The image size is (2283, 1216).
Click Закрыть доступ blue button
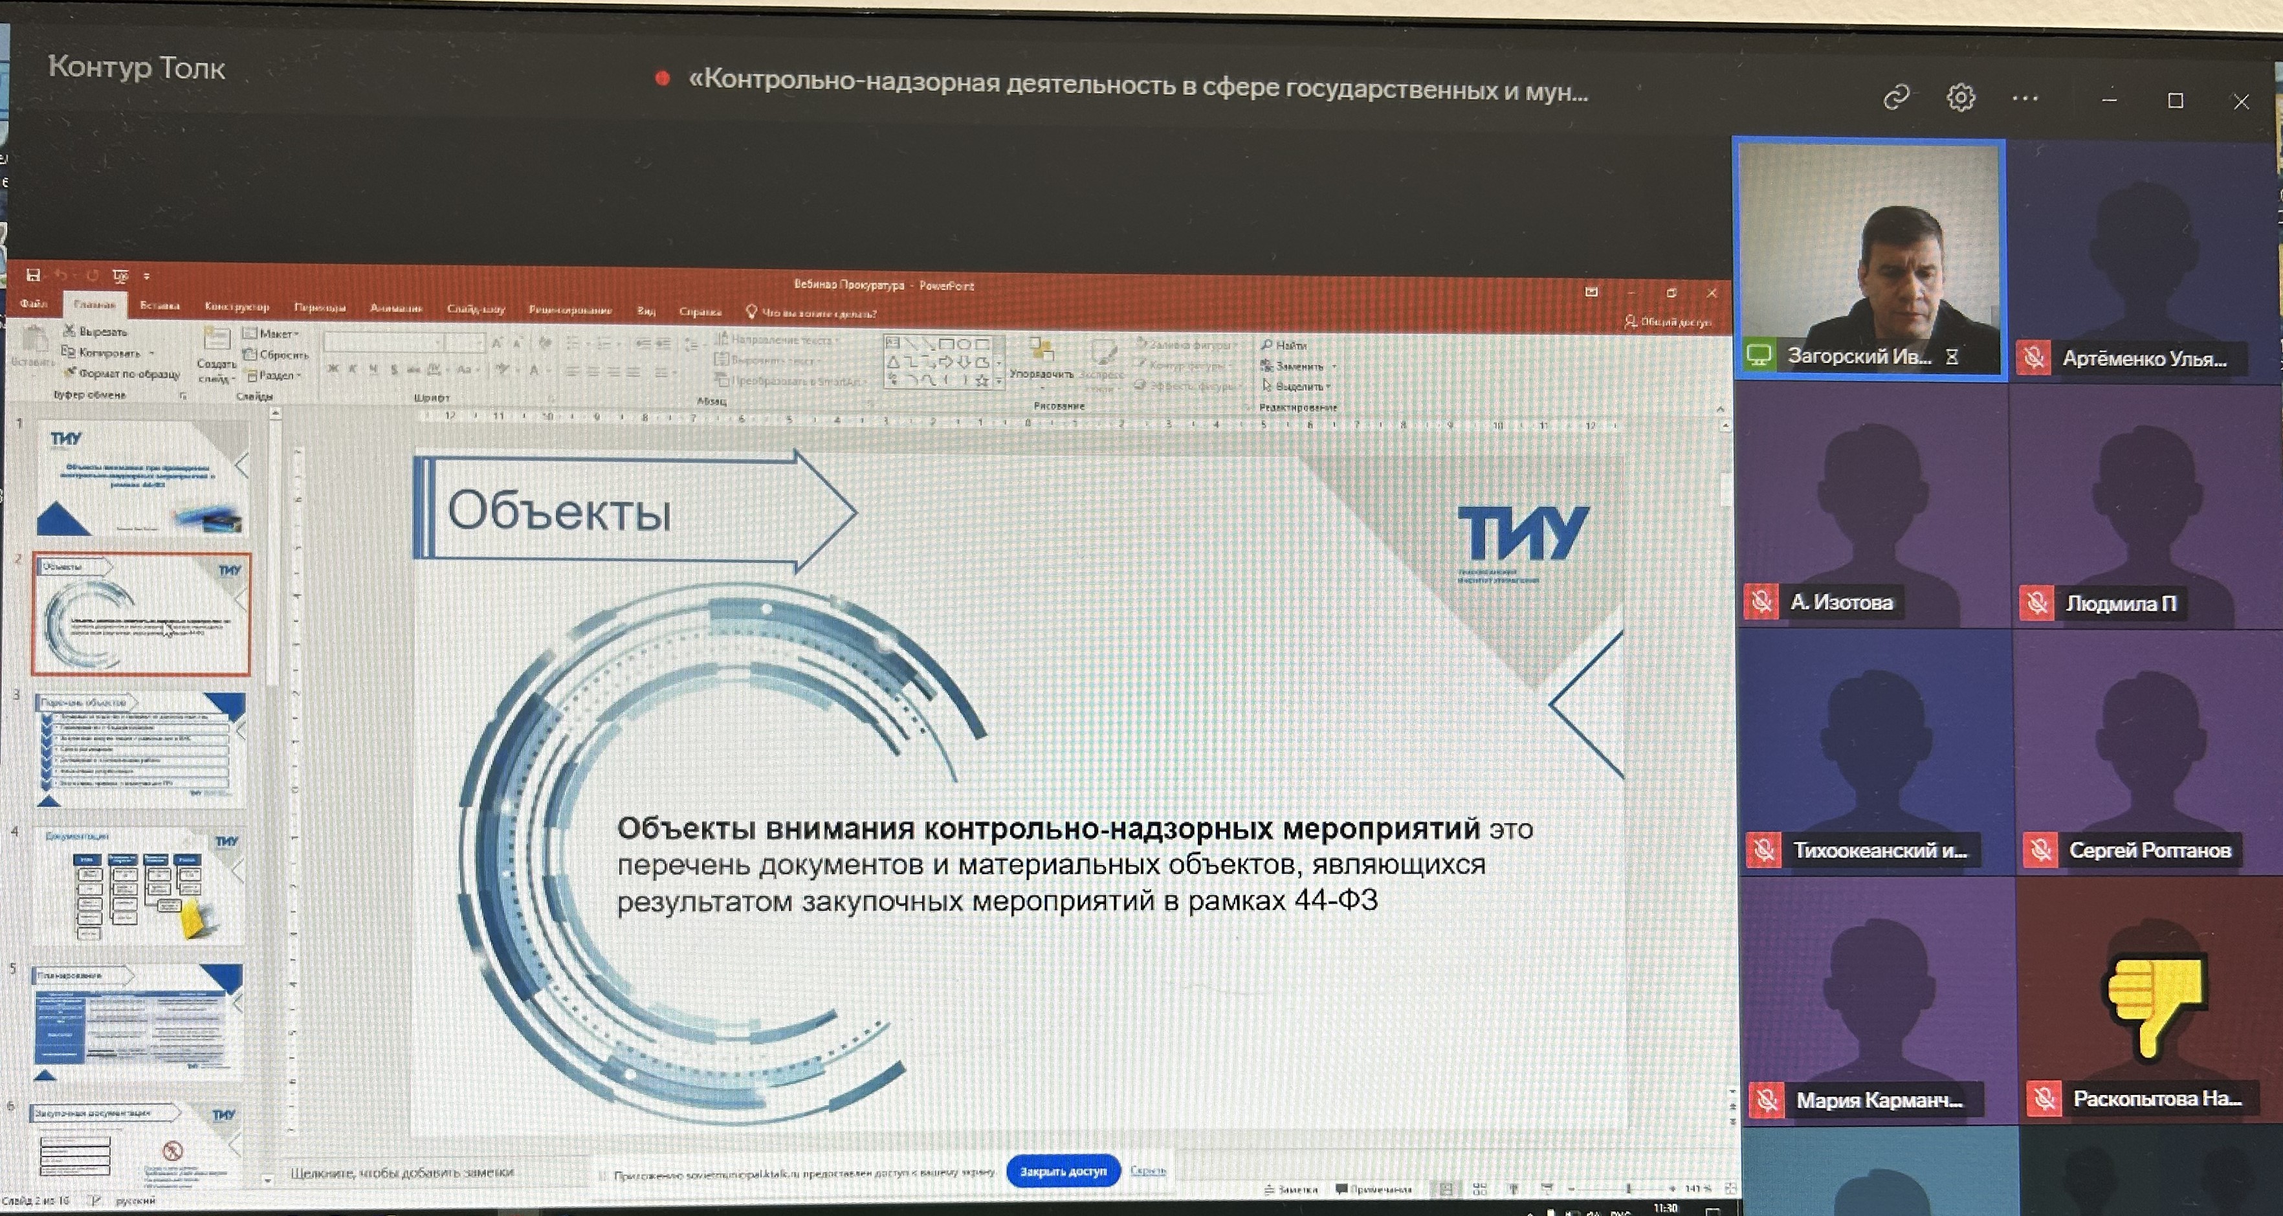(x=1063, y=1171)
